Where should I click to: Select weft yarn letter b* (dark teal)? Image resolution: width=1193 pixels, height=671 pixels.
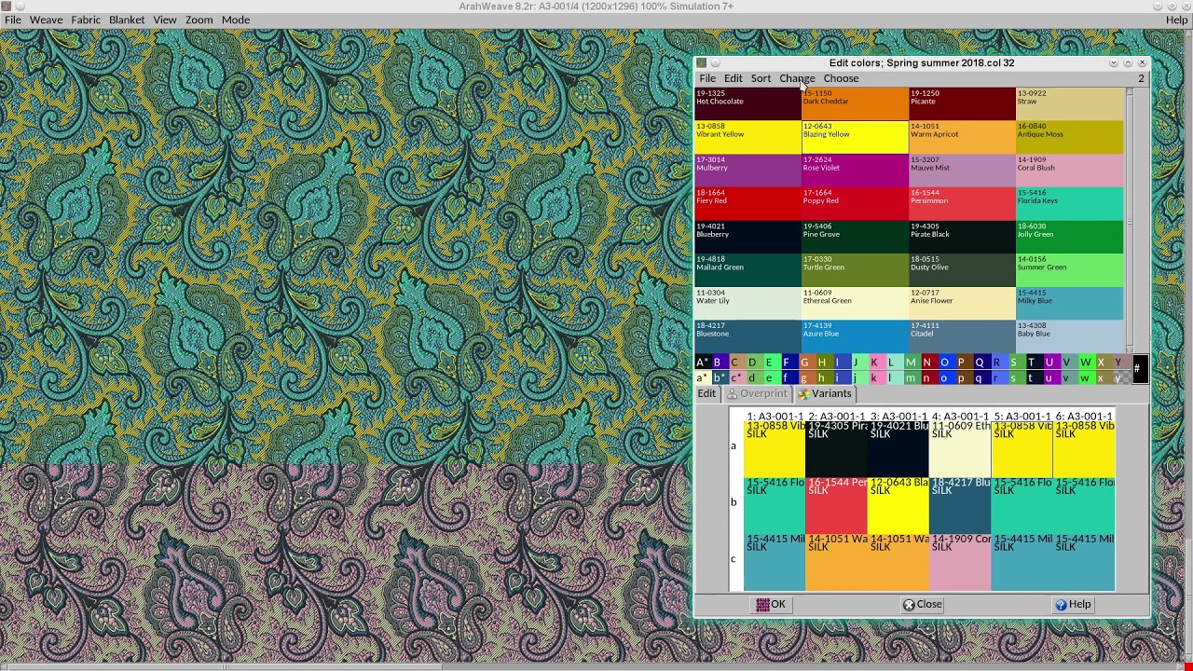[719, 377]
